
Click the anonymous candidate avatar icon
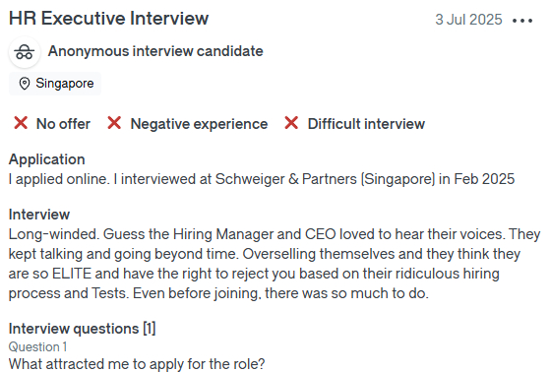coord(25,52)
